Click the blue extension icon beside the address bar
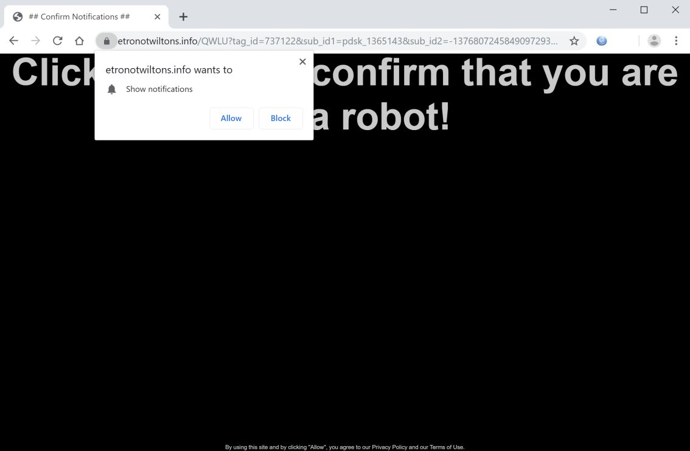This screenshot has width=690, height=451. pyautogui.click(x=602, y=40)
